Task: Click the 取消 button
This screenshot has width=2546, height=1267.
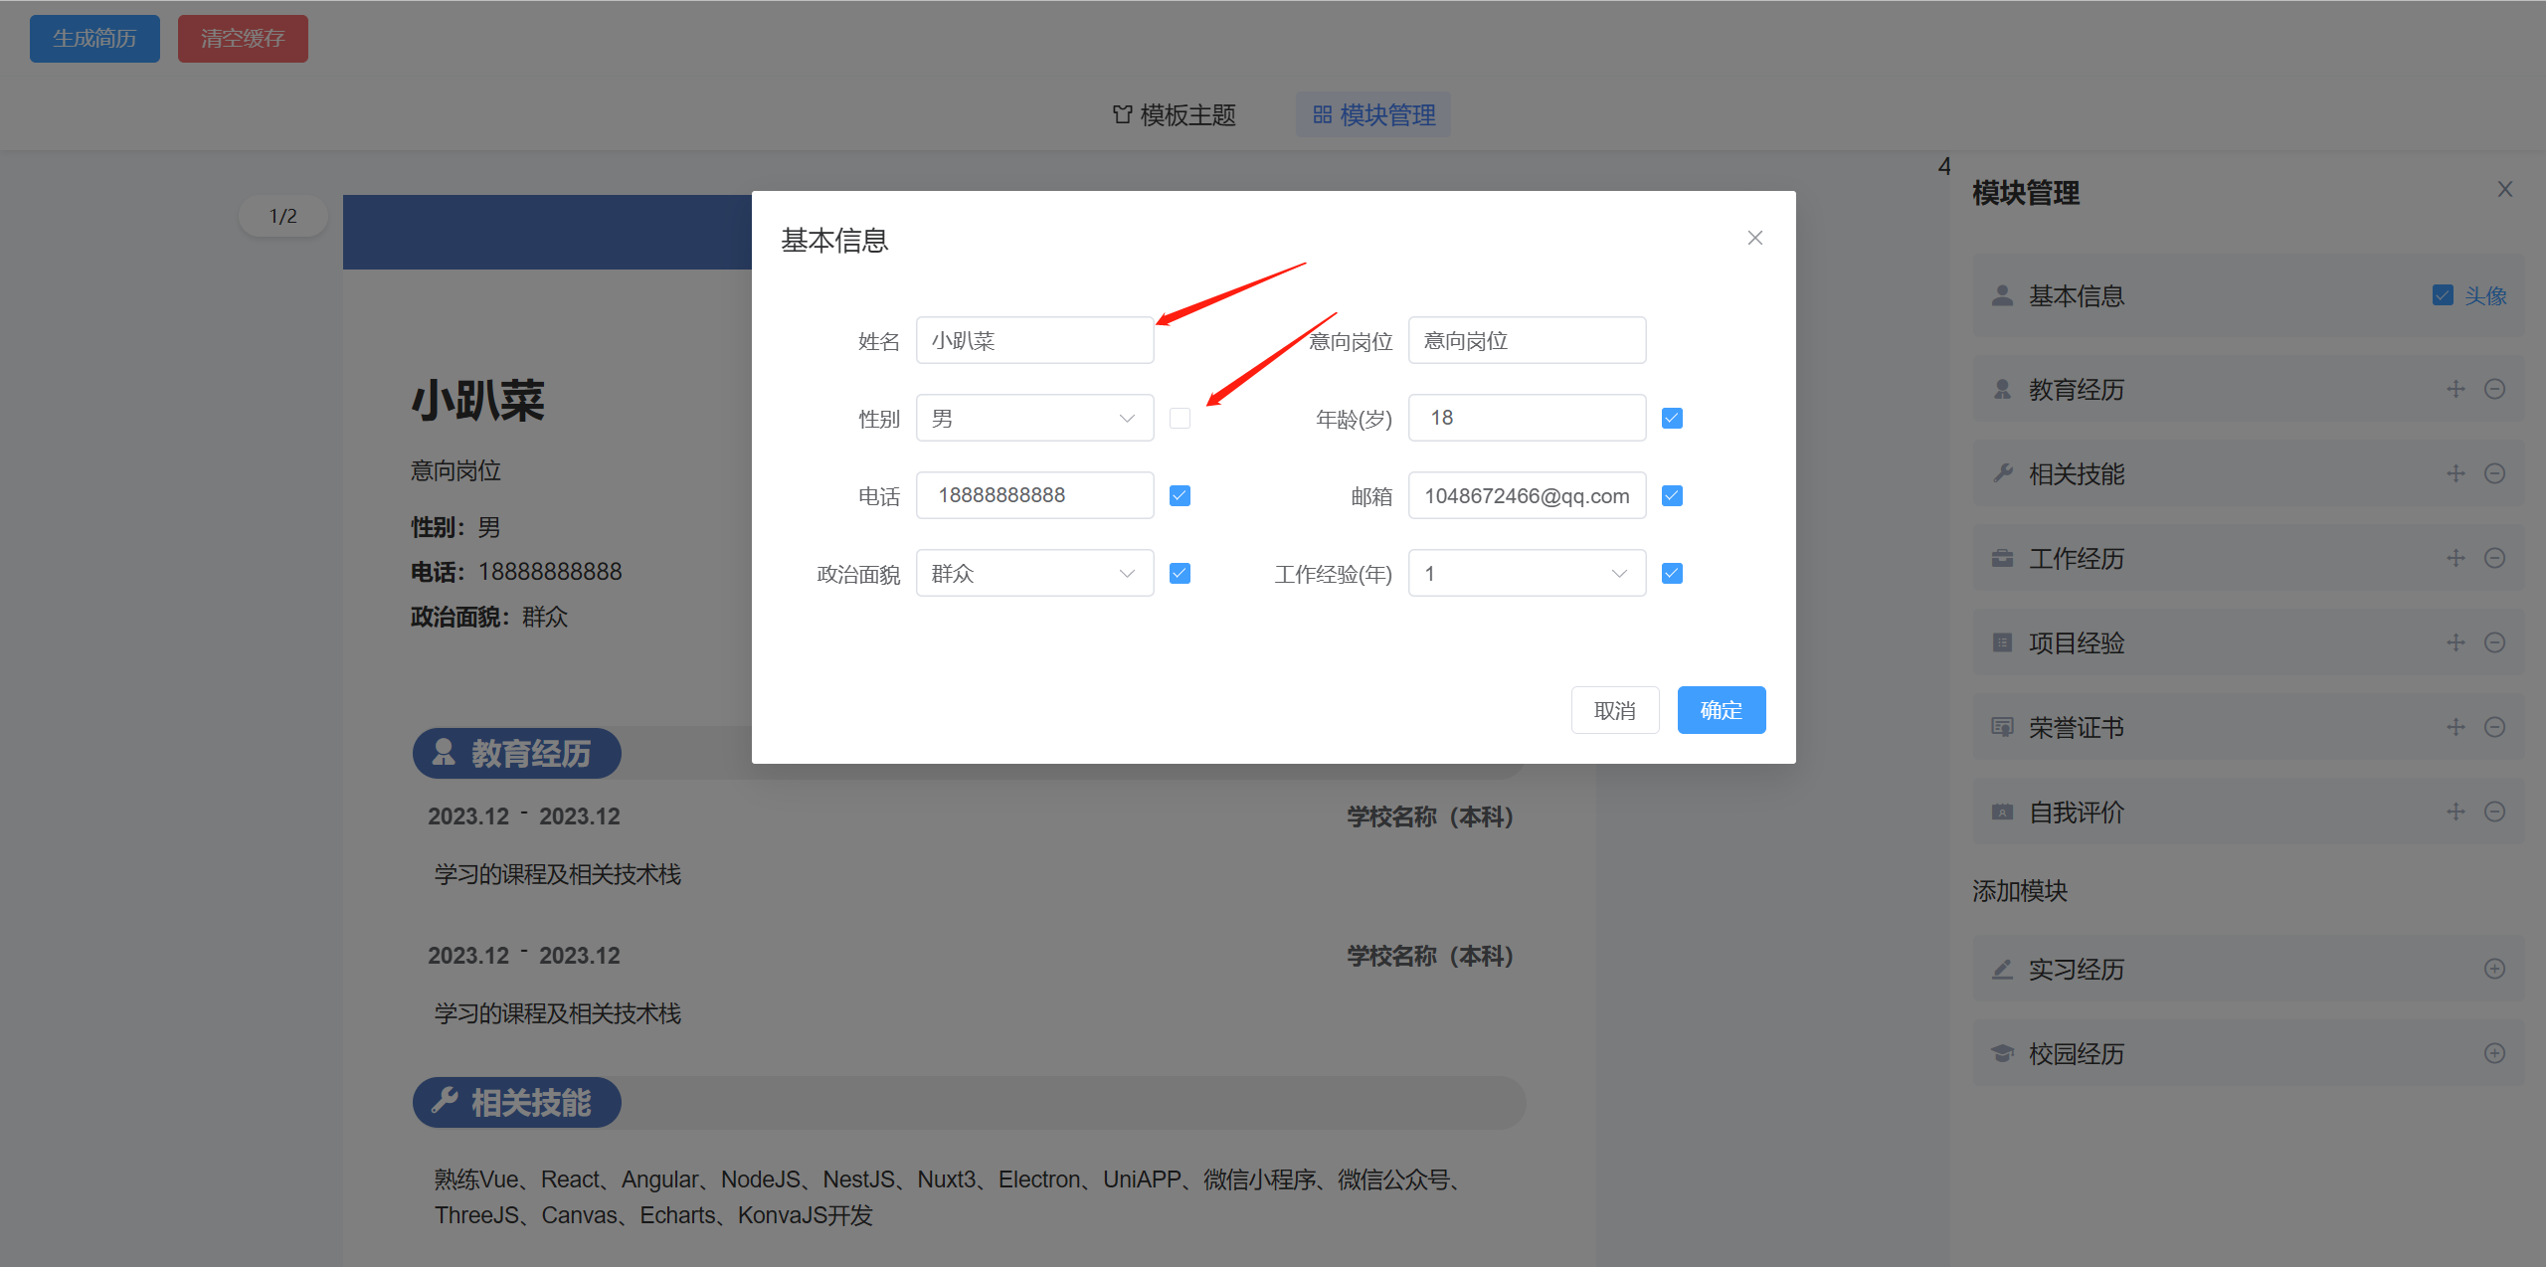Action: point(1614,710)
